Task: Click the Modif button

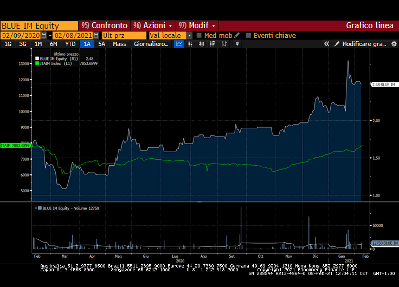Action: [x=198, y=25]
